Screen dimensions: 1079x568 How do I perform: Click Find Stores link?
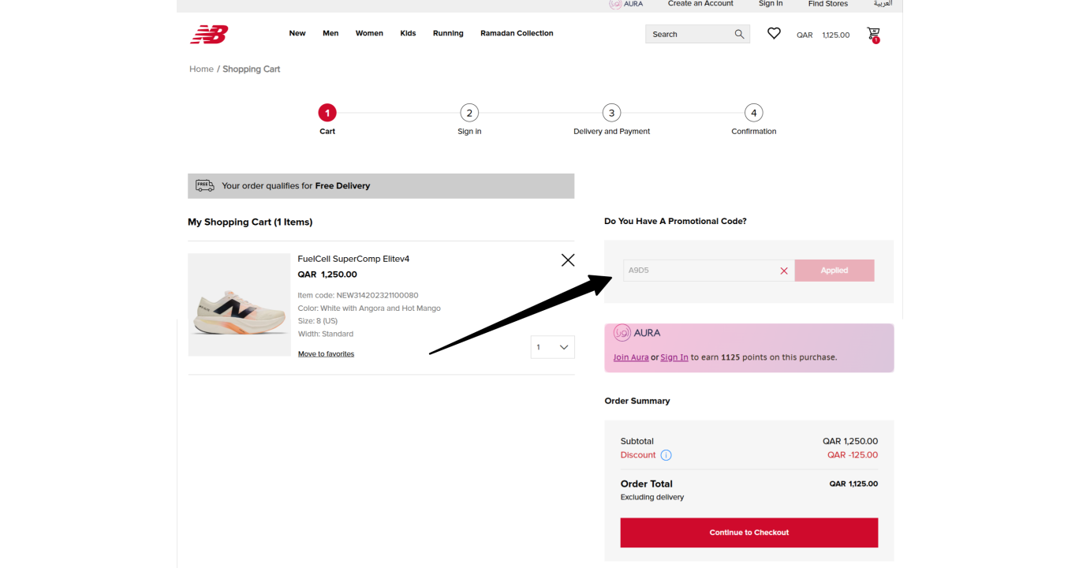[x=828, y=4]
